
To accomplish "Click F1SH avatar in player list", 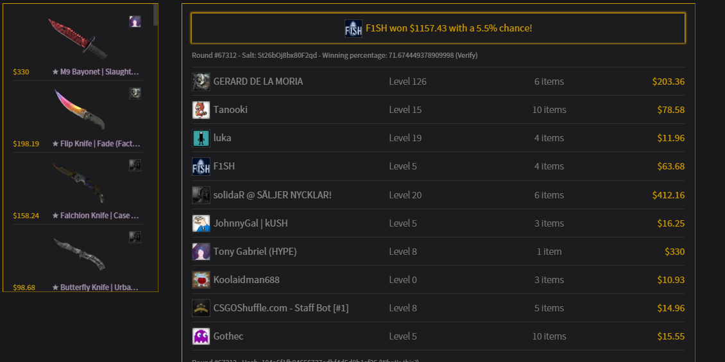I will click(x=201, y=166).
